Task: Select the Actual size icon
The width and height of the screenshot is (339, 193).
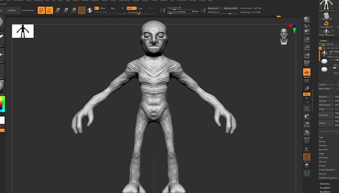Action: (x=307, y=48)
